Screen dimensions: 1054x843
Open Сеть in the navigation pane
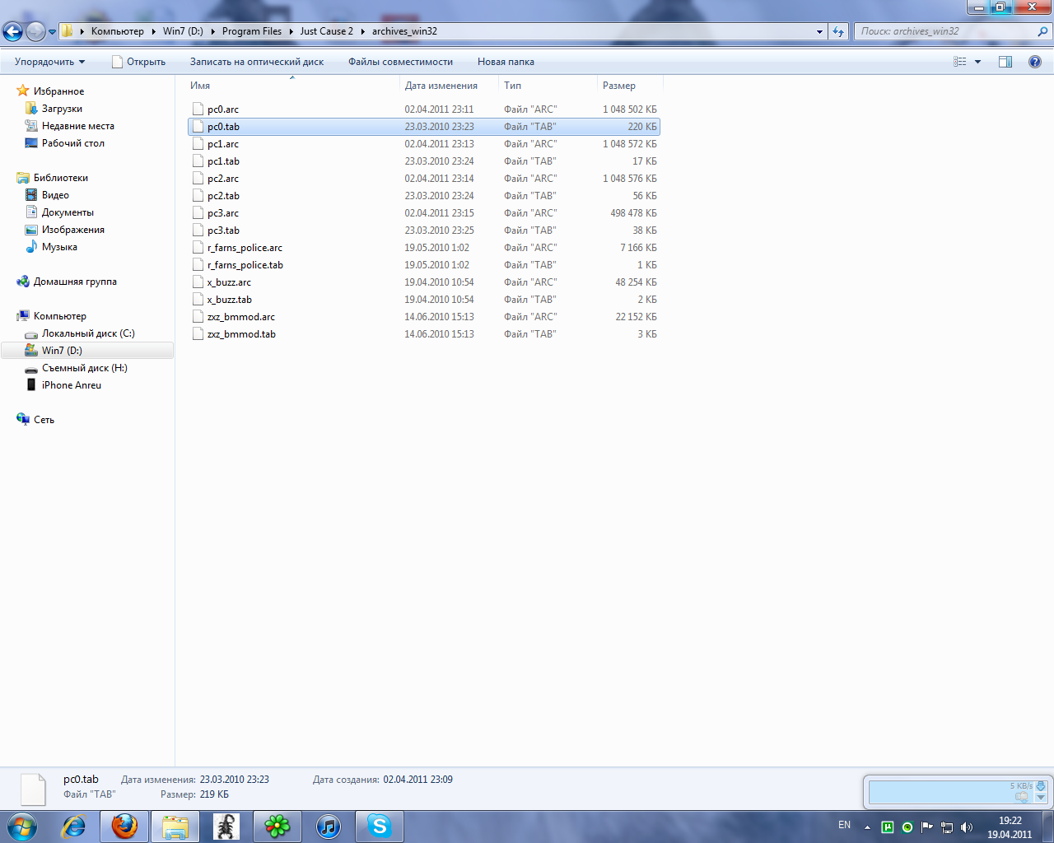(x=44, y=420)
